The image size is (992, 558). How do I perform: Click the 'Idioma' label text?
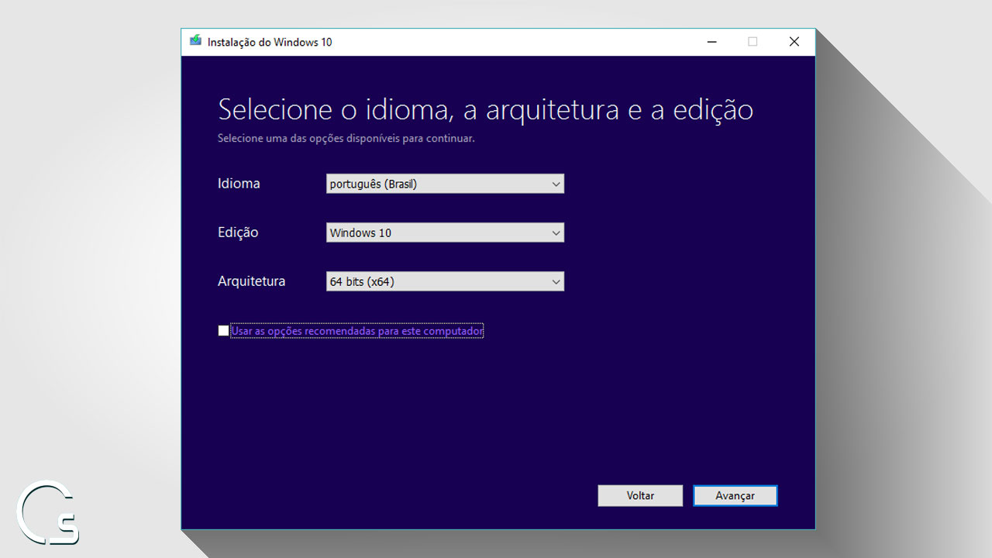pyautogui.click(x=239, y=184)
